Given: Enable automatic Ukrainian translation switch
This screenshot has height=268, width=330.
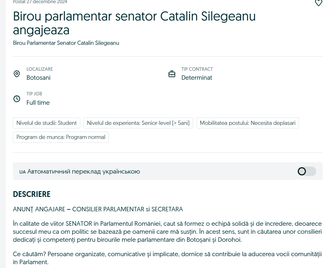Looking at the screenshot, I should point(306,171).
